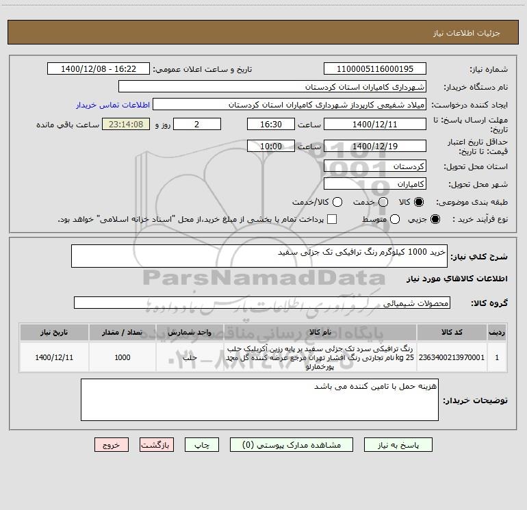Viewport: 527px width, 510px height.
Task: Toggle the اسناد خزانه اسلامی payment checkbox
Action: (332, 219)
